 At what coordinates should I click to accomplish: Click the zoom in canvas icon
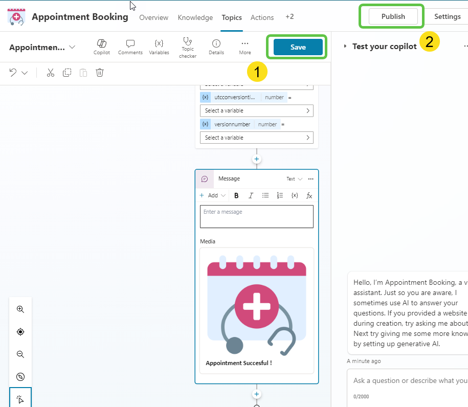[x=20, y=309]
